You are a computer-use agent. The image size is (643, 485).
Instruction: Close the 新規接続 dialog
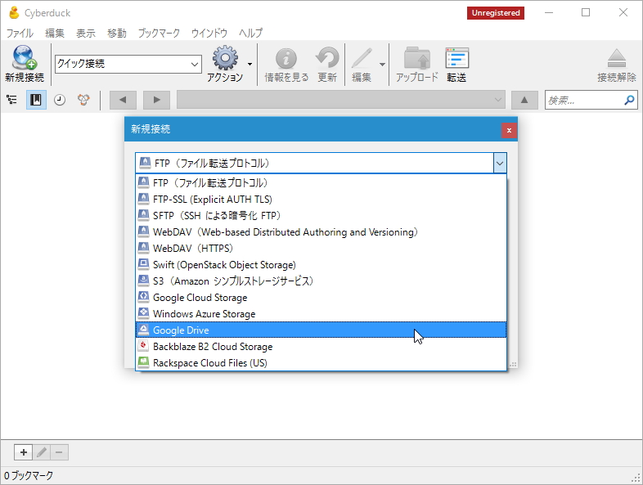tap(509, 130)
